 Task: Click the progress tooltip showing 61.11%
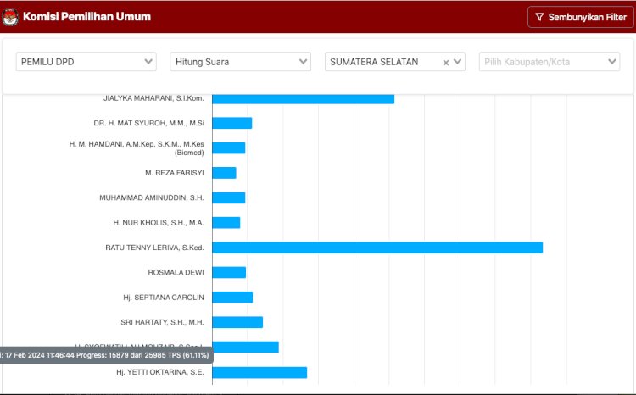coord(106,355)
